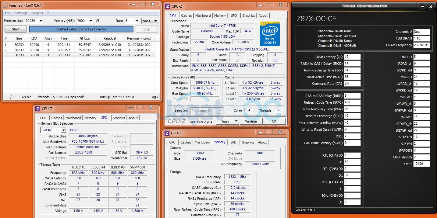
Task: Click the Intel Core i7 logo badge
Action: (x=269, y=33)
